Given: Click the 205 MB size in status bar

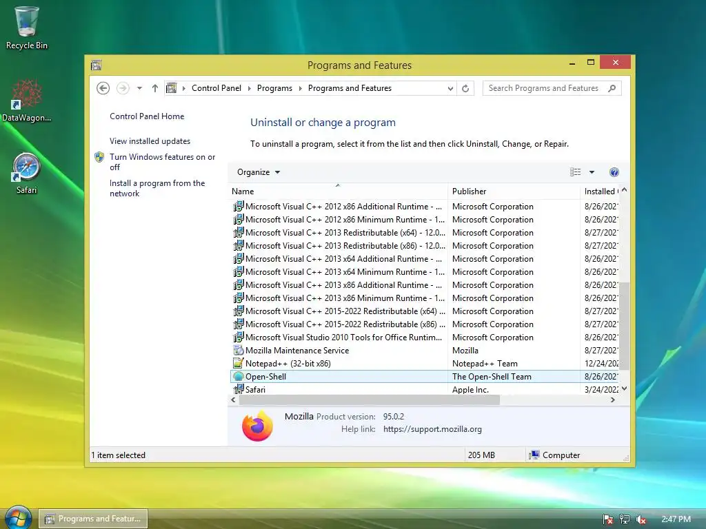Looking at the screenshot, I should pos(481,455).
